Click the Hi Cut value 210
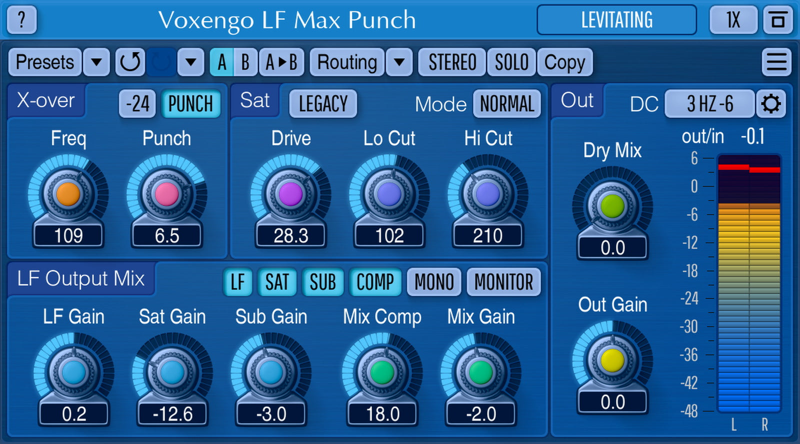This screenshot has width=800, height=444. (x=487, y=235)
